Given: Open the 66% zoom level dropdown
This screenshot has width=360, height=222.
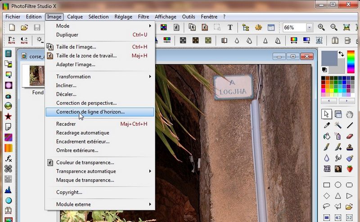Looking at the screenshot, I should click(x=309, y=27).
